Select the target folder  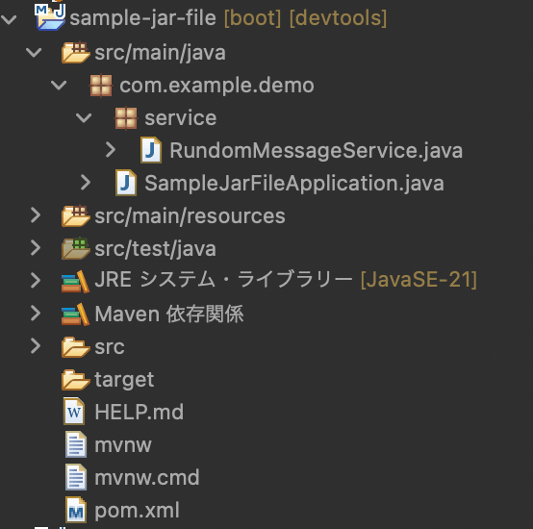pyautogui.click(x=108, y=379)
